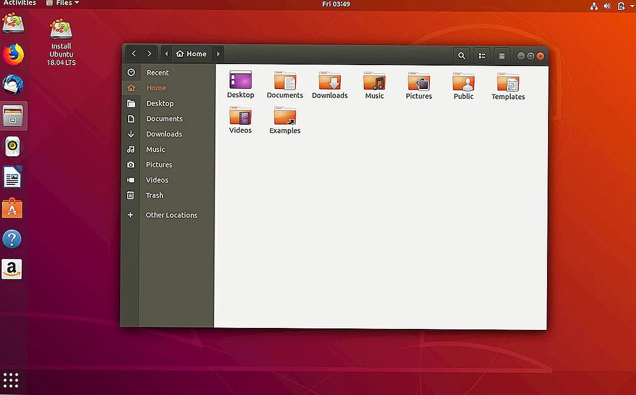Select Pictures label in the sidebar
636x395 pixels.
(159, 164)
